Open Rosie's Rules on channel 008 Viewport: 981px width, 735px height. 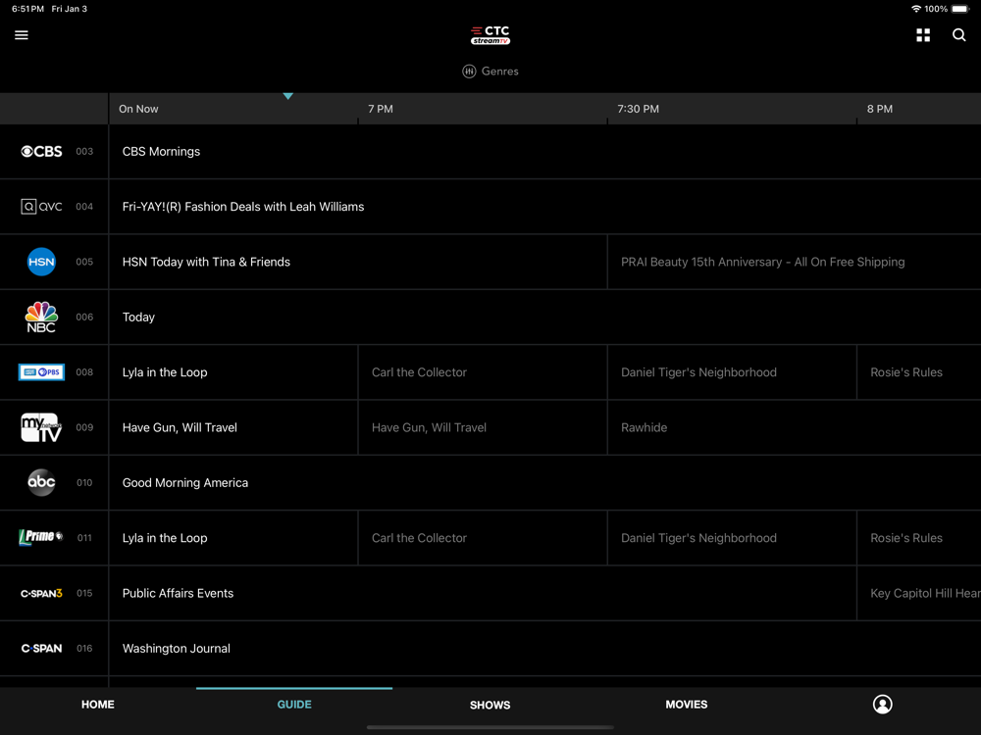pos(919,371)
